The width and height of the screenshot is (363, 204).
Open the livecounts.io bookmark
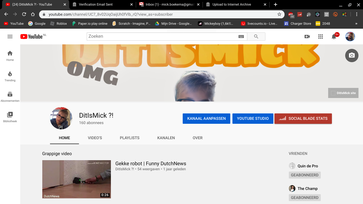tap(259, 24)
